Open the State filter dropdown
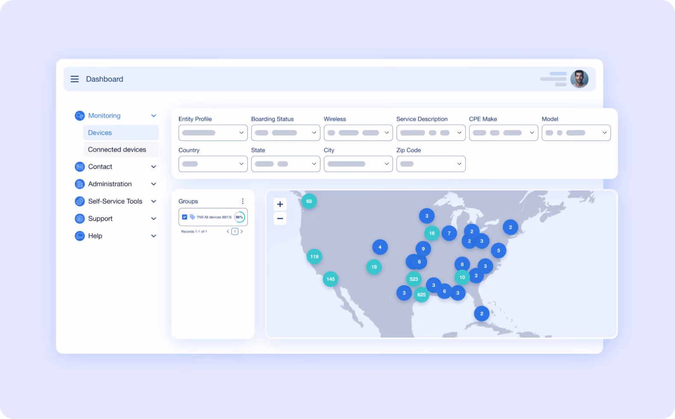The width and height of the screenshot is (675, 419). click(286, 164)
